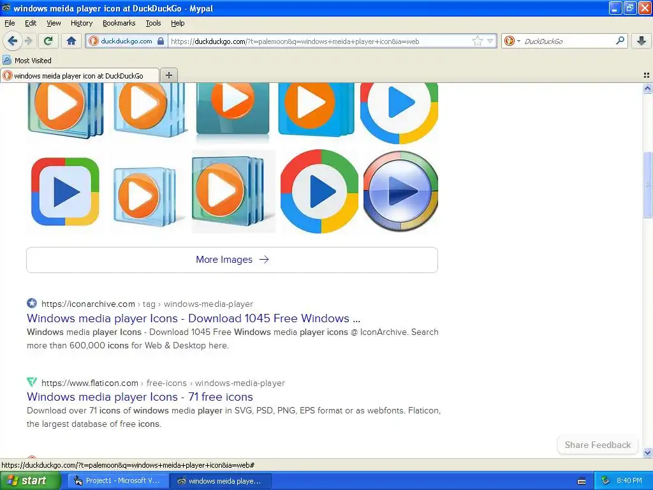This screenshot has width=653, height=490.
Task: Open the URL history dropdown arrow
Action: 490,41
